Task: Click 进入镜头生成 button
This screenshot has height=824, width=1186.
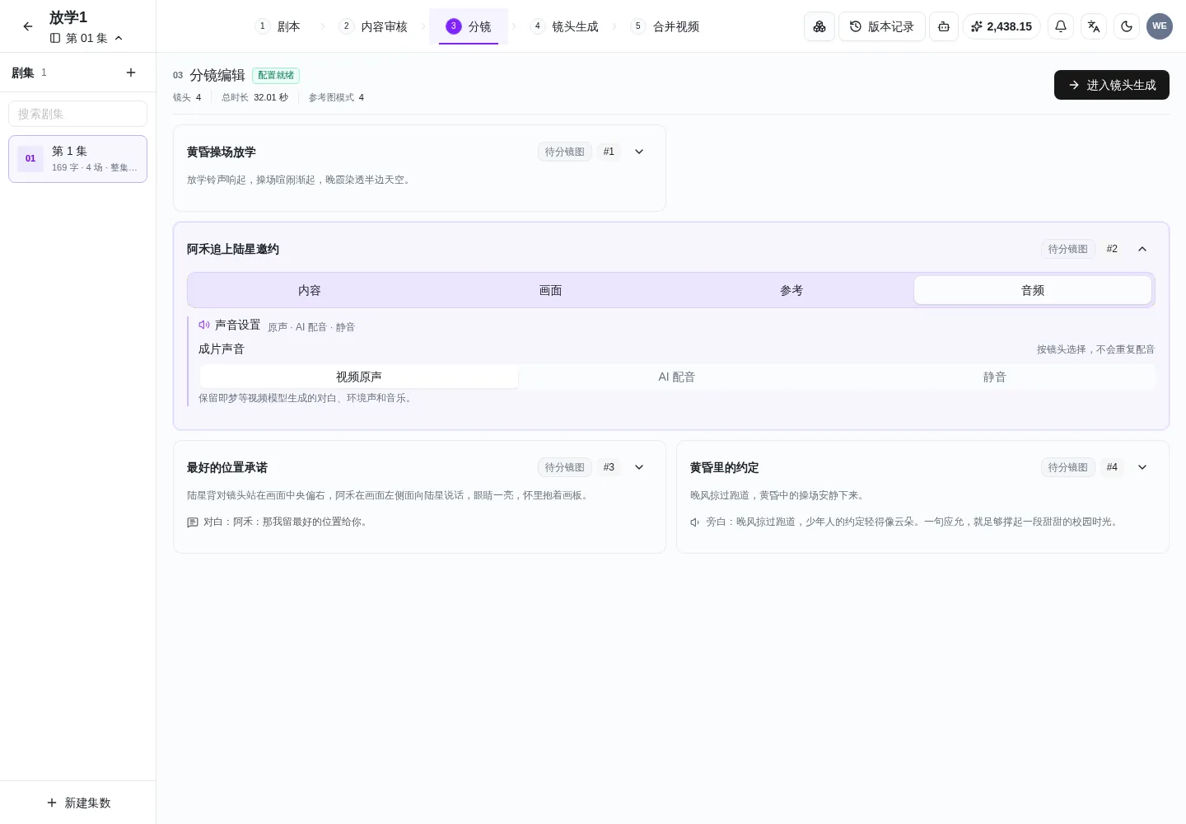Action: (x=1112, y=85)
